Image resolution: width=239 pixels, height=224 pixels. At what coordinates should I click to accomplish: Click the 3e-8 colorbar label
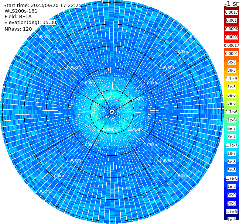pyautogui.click(x=232, y=170)
